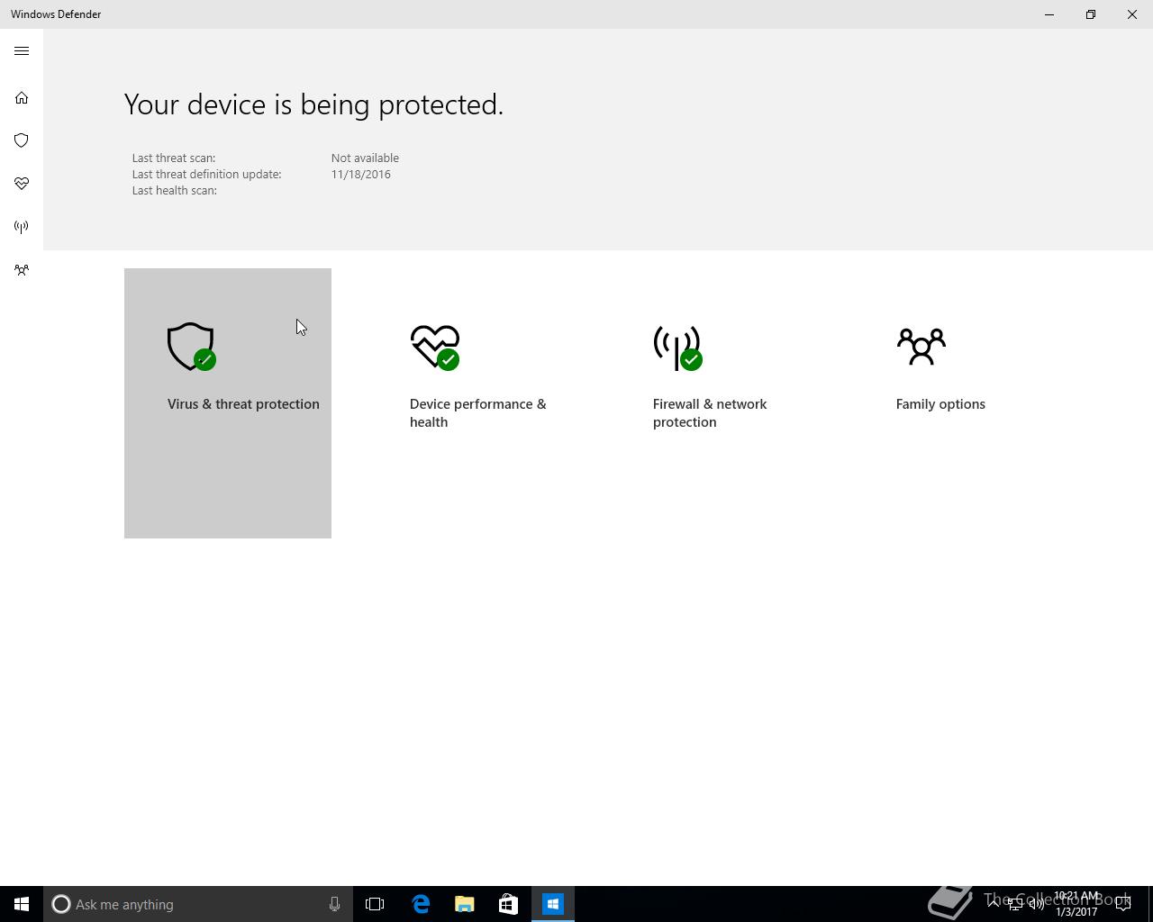Click the 'Not available' scan value
This screenshot has width=1153, height=922.
(365, 158)
